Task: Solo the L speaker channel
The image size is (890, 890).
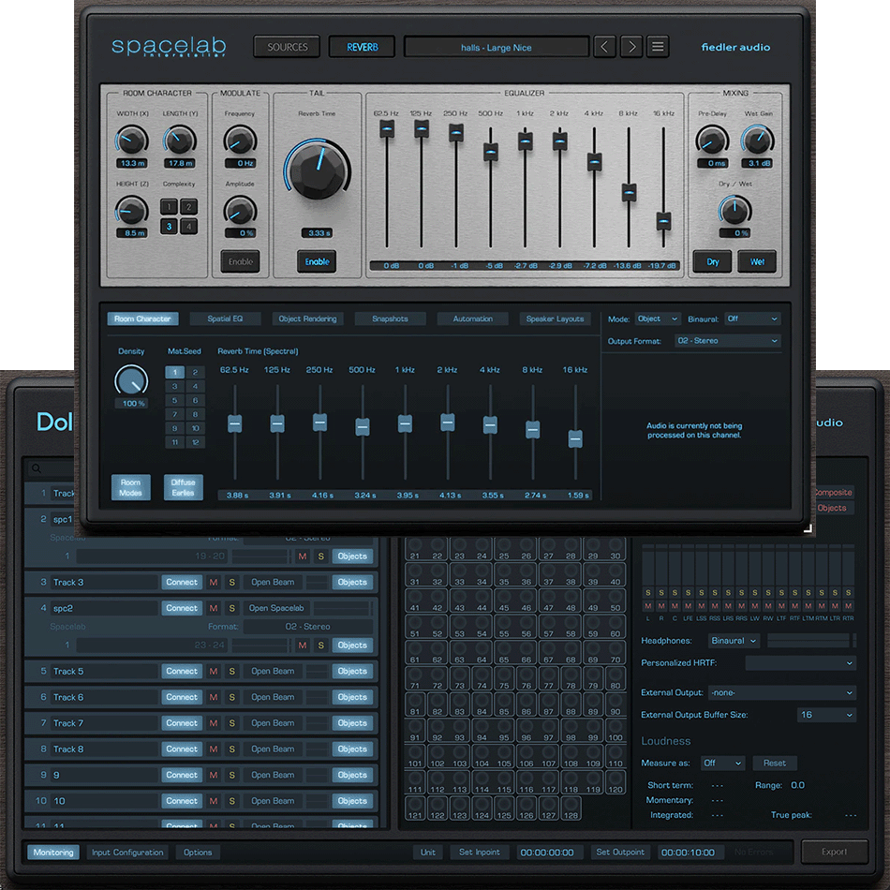Action: 648,593
